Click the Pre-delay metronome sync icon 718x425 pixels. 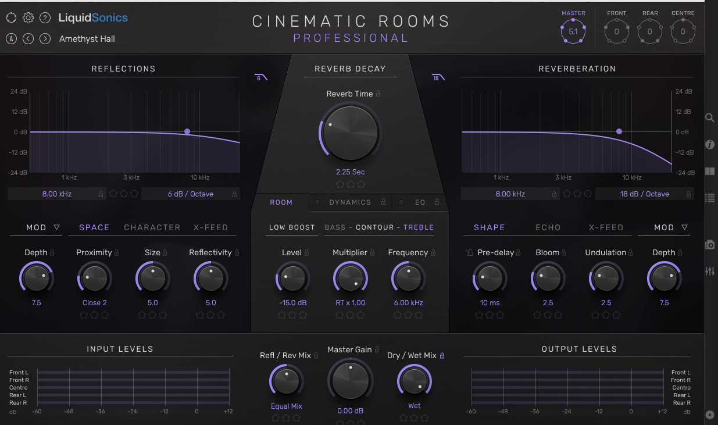(x=470, y=253)
